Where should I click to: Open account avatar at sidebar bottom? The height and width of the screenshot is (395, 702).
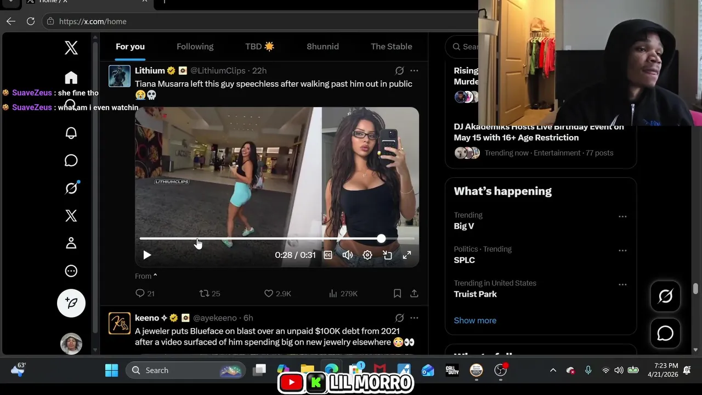coord(71,343)
